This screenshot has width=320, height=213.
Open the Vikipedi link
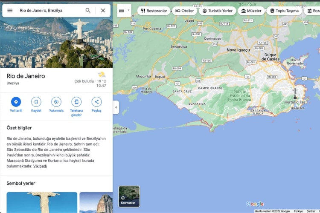[x=40, y=166]
